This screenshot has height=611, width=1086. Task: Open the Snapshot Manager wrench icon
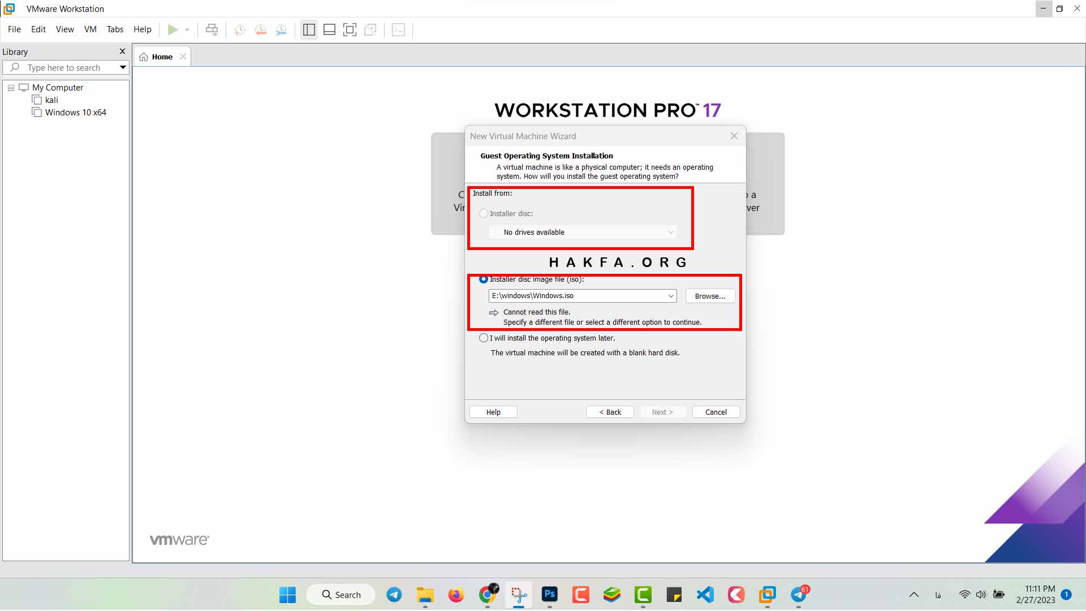coord(281,29)
